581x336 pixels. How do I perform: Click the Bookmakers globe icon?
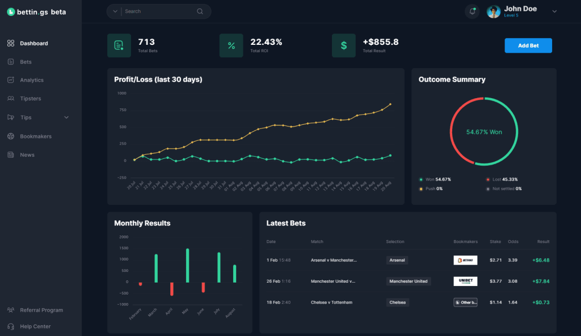coord(12,136)
